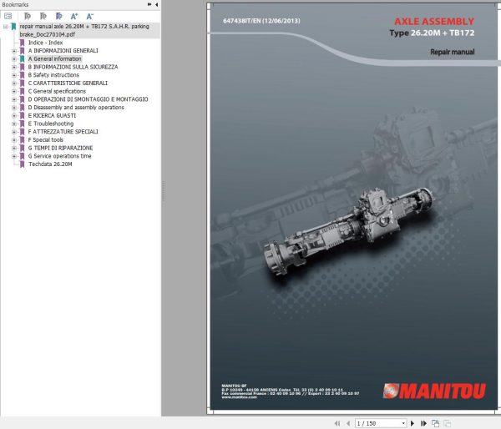Image resolution: width=501 pixels, height=429 pixels.
Task: Go to the previous page
Action: coord(348,423)
